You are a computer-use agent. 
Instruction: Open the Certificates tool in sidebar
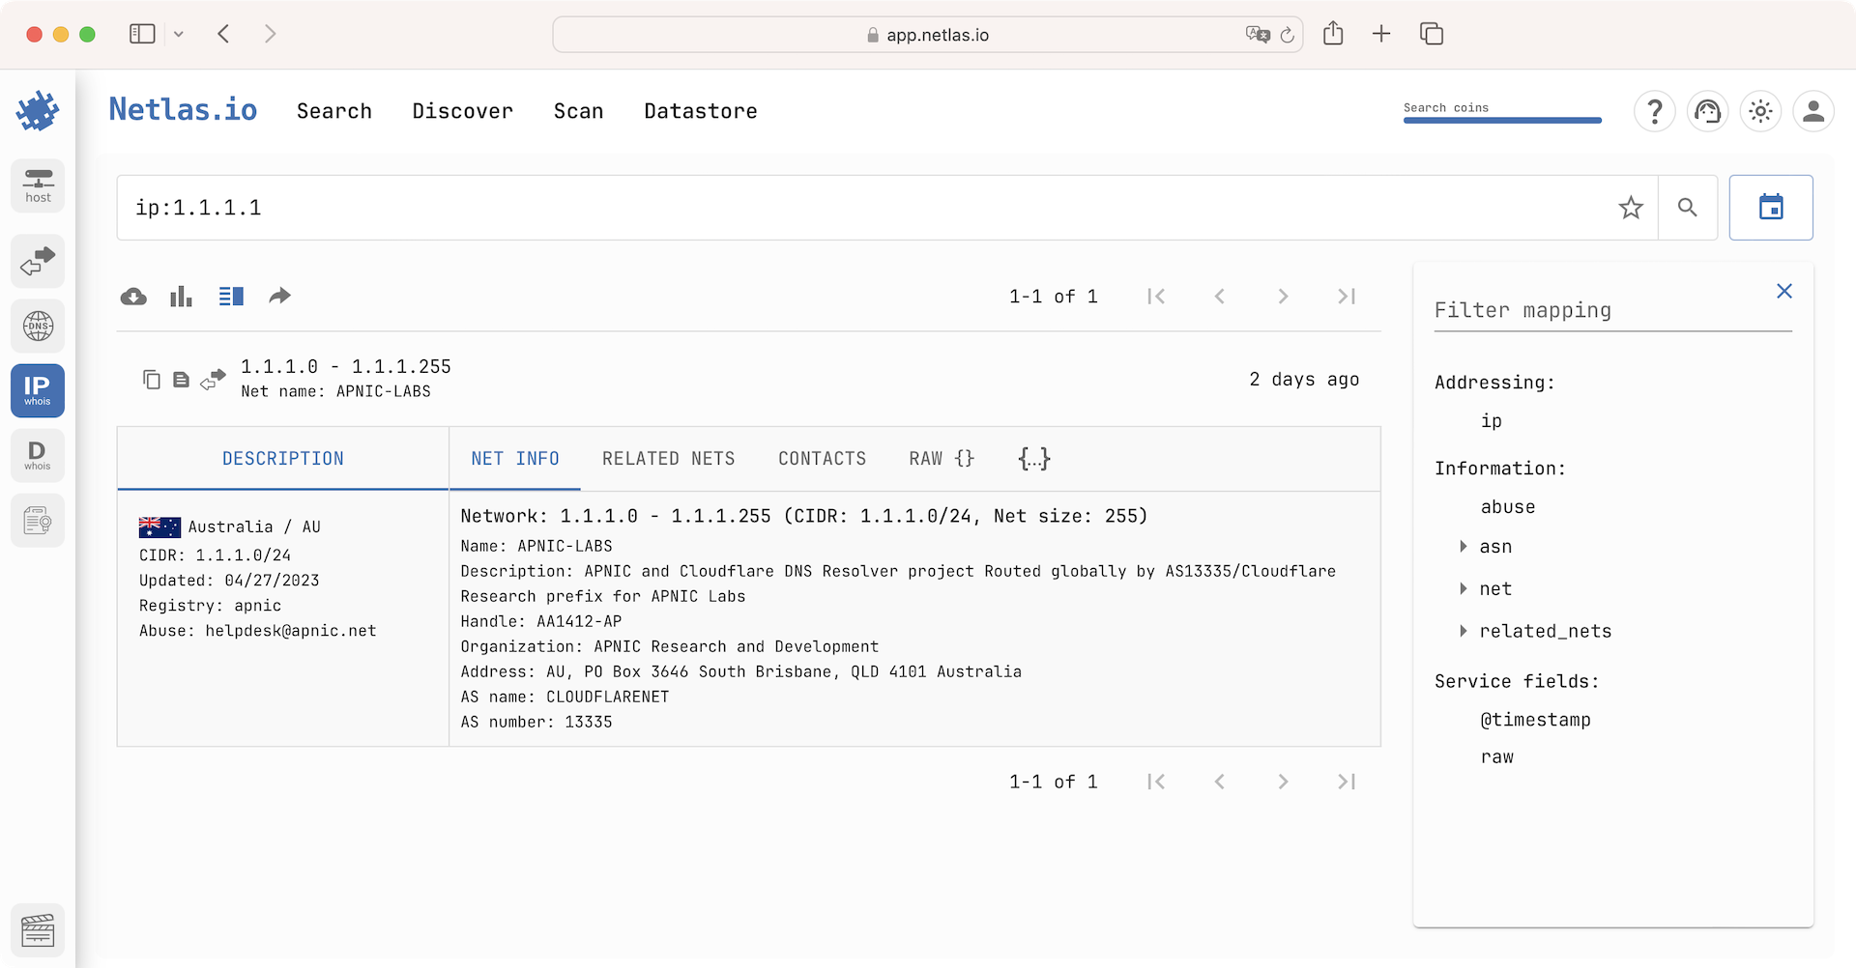(x=37, y=520)
